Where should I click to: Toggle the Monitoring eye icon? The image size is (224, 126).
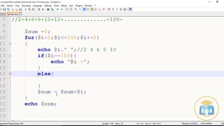click(x=104, y=9)
